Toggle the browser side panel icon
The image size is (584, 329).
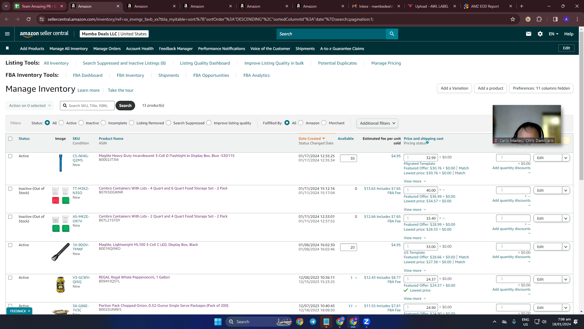coord(555,19)
